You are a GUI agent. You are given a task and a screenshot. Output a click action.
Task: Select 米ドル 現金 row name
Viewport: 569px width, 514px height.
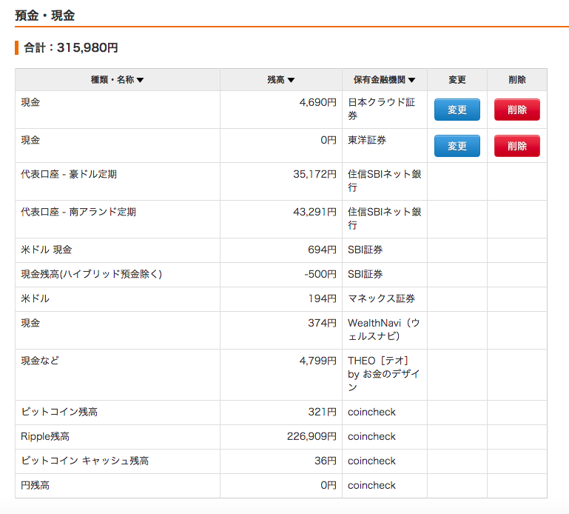(x=47, y=250)
